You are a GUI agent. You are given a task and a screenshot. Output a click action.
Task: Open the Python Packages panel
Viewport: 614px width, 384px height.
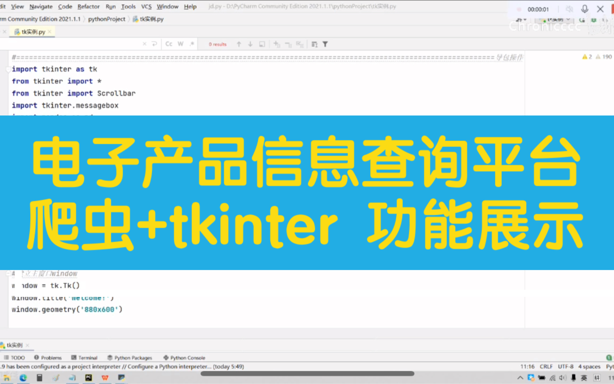click(x=133, y=357)
